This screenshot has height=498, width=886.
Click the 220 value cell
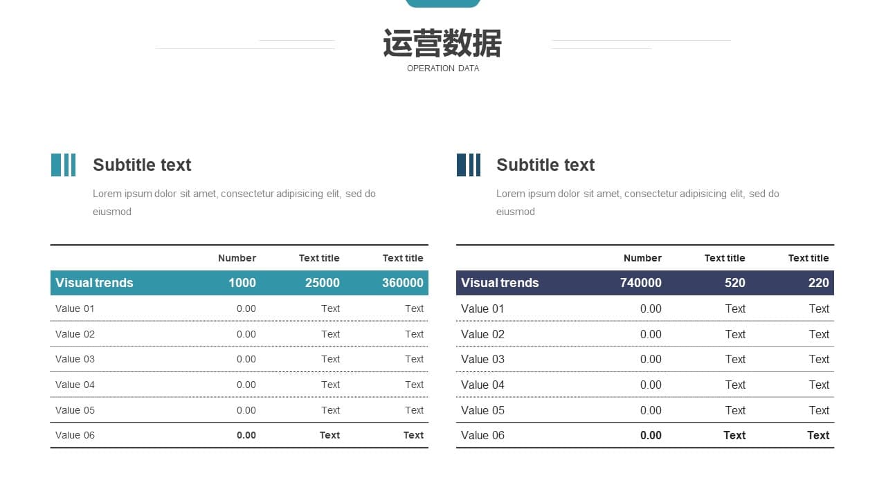tap(819, 283)
